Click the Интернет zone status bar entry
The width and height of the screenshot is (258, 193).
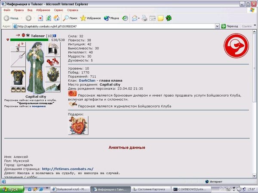[x=214, y=182]
